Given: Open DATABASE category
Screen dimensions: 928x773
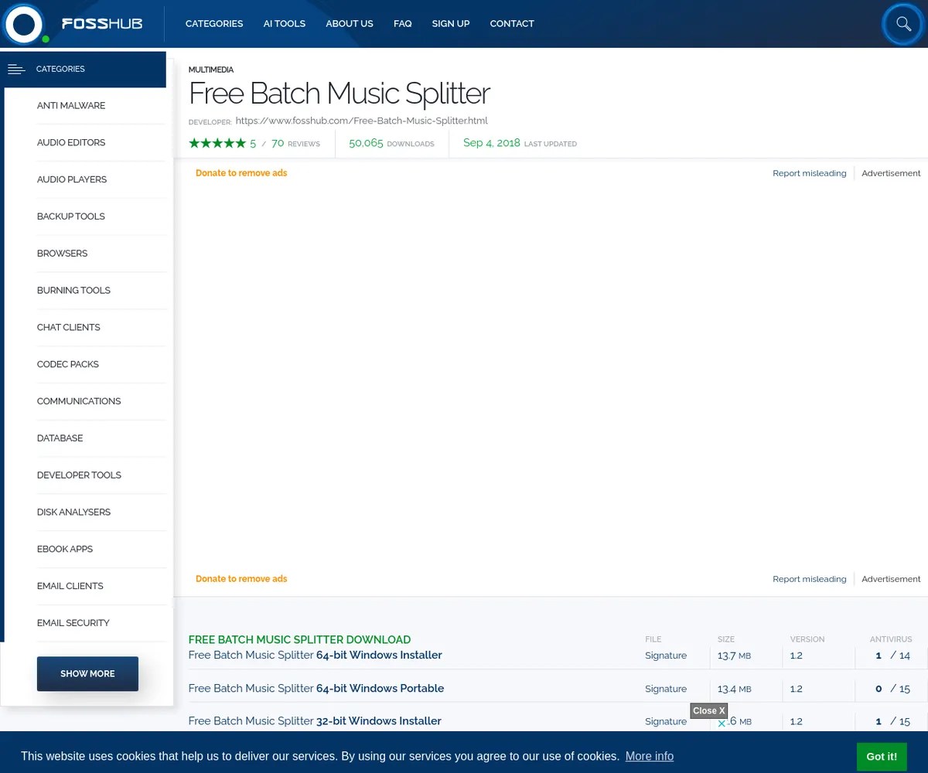Looking at the screenshot, I should pos(60,438).
